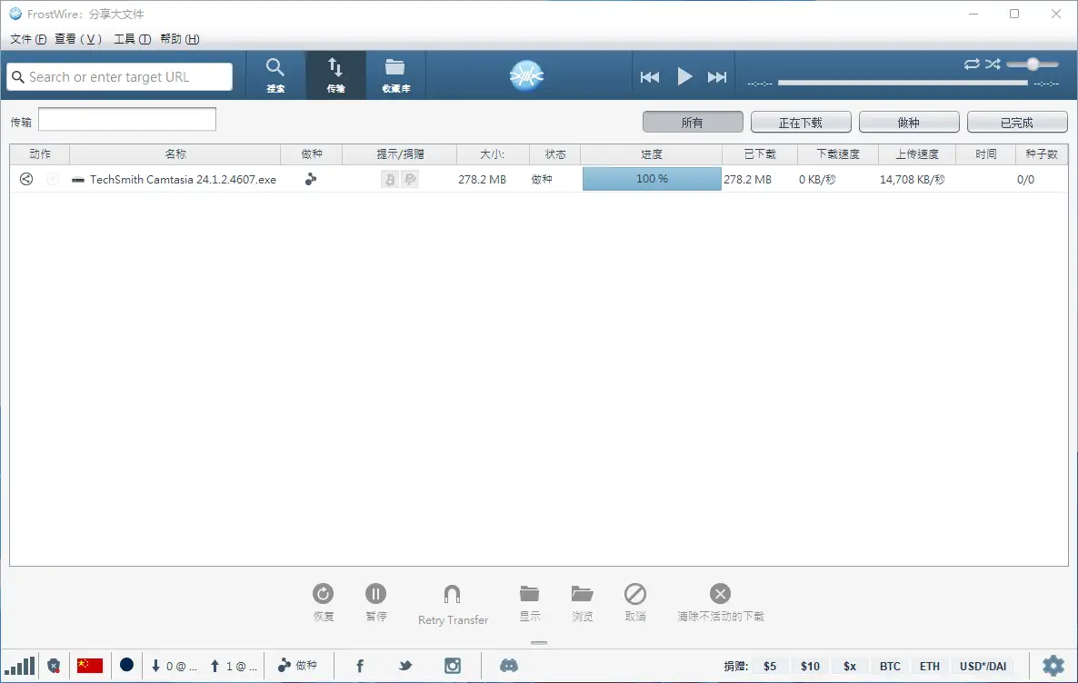The width and height of the screenshot is (1078, 683).
Task: Adjust the volume slider knob
Action: 1033,64
